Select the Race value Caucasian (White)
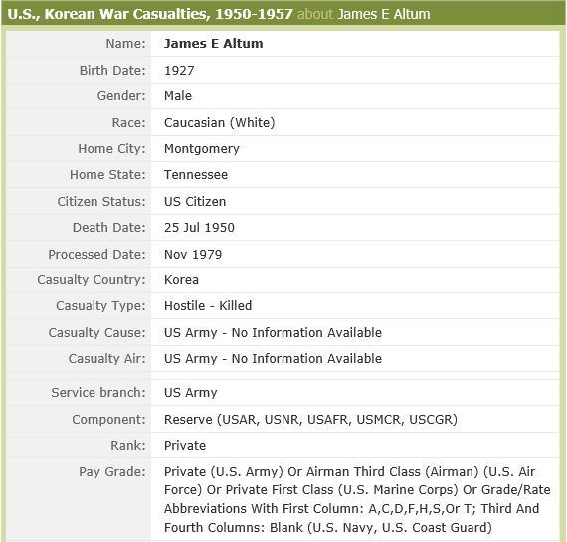 pyautogui.click(x=220, y=123)
